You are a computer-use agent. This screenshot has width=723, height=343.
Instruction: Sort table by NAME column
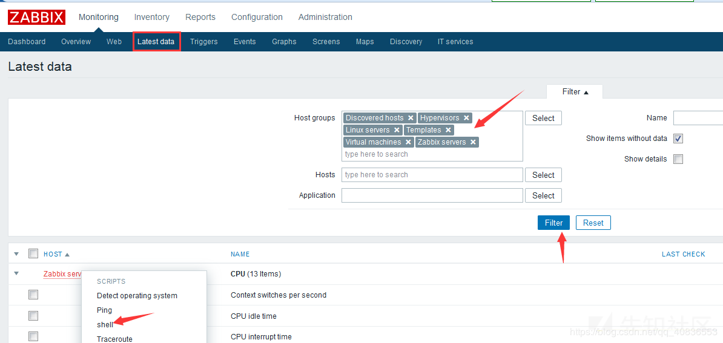[x=240, y=254]
